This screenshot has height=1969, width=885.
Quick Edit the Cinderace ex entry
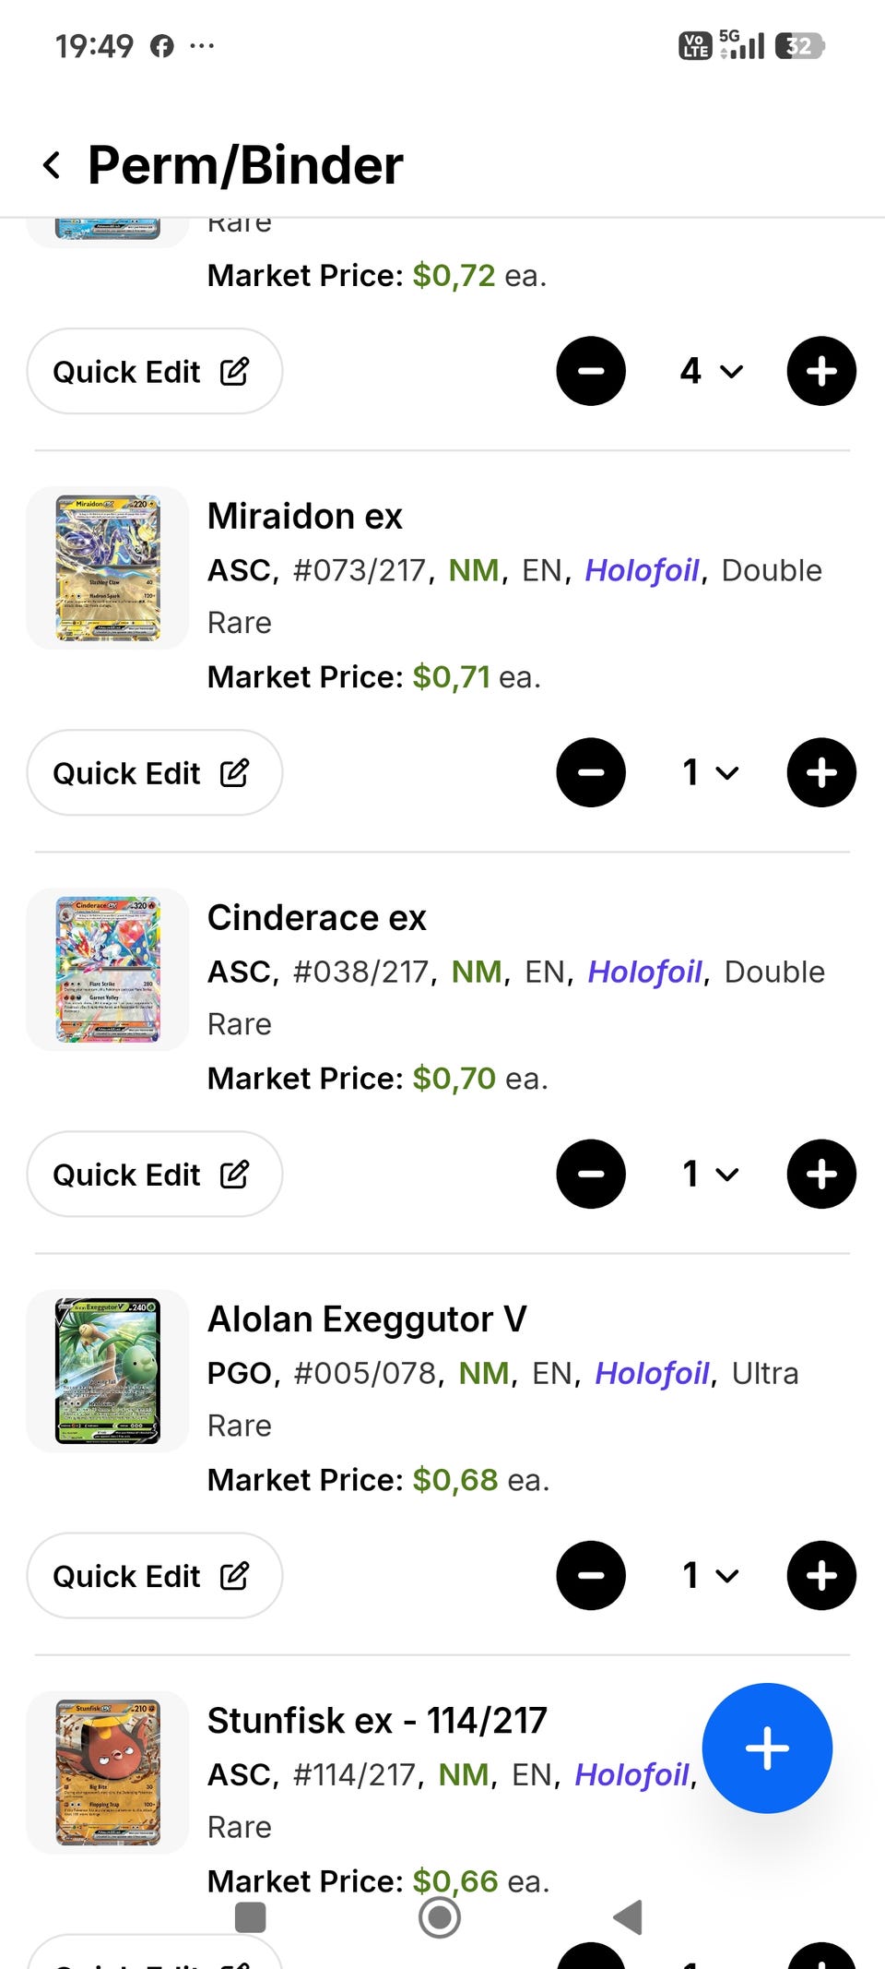click(154, 1174)
